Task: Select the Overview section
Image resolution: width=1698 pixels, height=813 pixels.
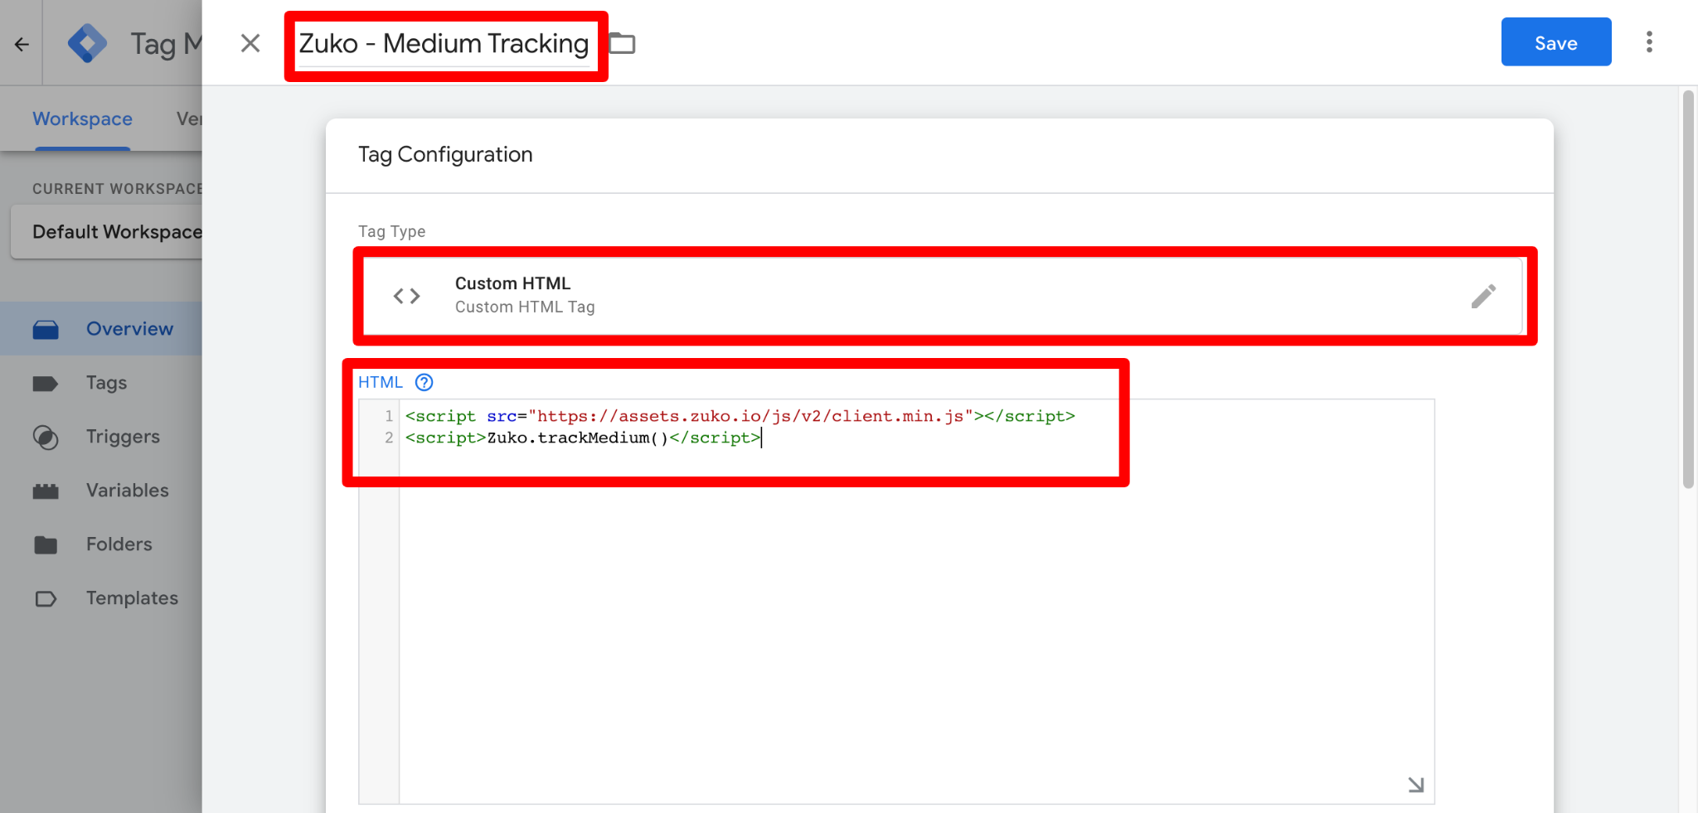Action: [129, 328]
